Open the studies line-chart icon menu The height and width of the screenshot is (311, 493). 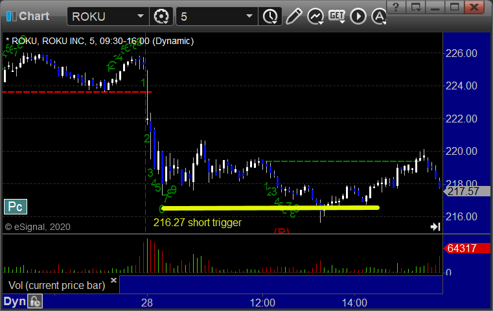click(x=315, y=16)
